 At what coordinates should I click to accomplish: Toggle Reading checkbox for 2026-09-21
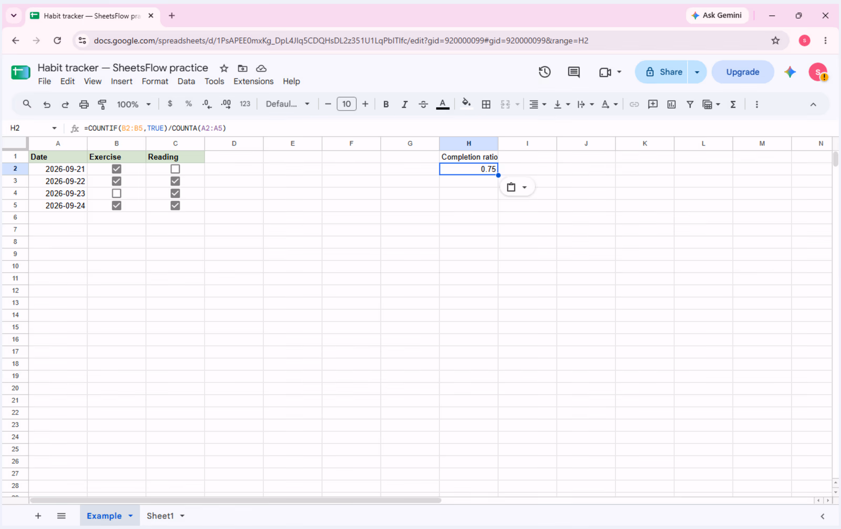point(175,169)
